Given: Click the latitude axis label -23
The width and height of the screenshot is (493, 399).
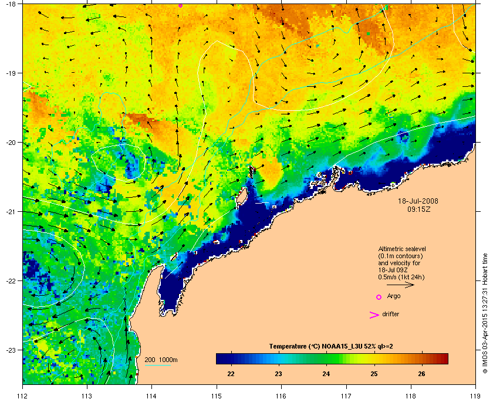Looking at the screenshot, I should pos(11,350).
